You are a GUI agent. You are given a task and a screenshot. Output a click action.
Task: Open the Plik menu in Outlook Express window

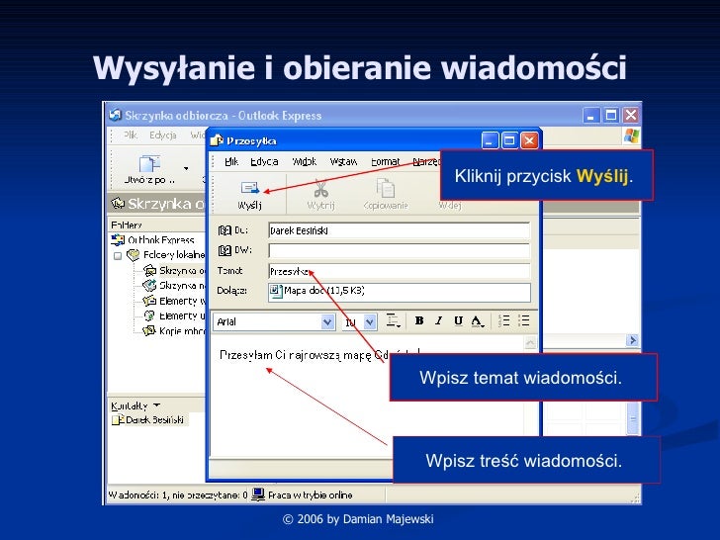click(x=130, y=135)
